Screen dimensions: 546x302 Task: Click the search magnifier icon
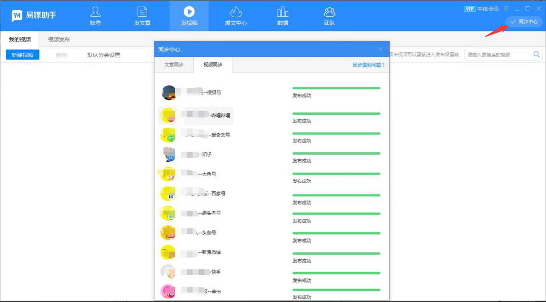[537, 54]
